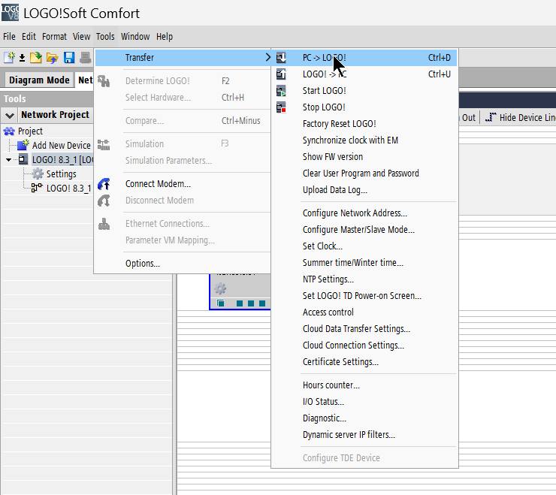Open Summer time/Winter time...
Viewport: 556px width, 495px height.
[x=364, y=263]
